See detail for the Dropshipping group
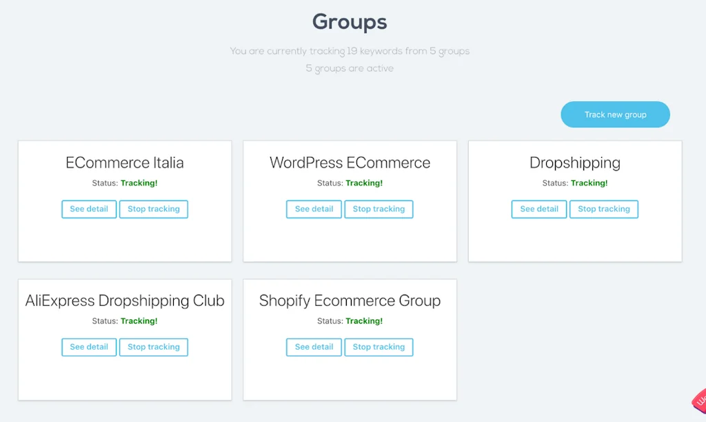This screenshot has height=422, width=706. pyautogui.click(x=539, y=209)
